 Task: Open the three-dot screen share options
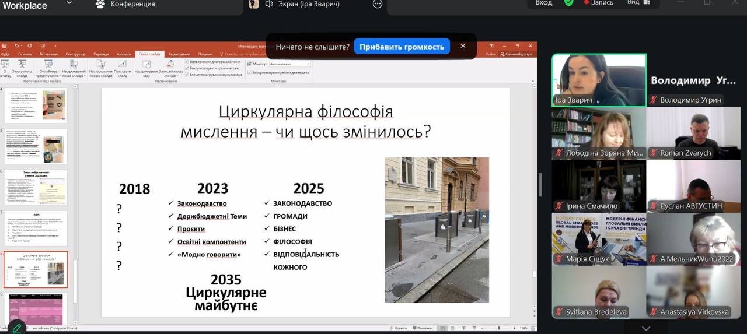(378, 4)
